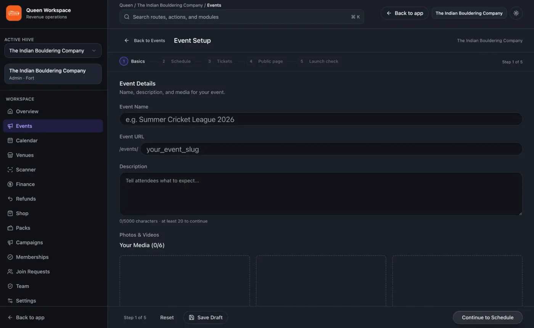Click the Memberships badge icon
The height and width of the screenshot is (328, 534).
click(x=10, y=257)
